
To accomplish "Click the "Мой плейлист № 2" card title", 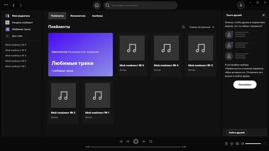I will pyautogui.click(x=63, y=113).
